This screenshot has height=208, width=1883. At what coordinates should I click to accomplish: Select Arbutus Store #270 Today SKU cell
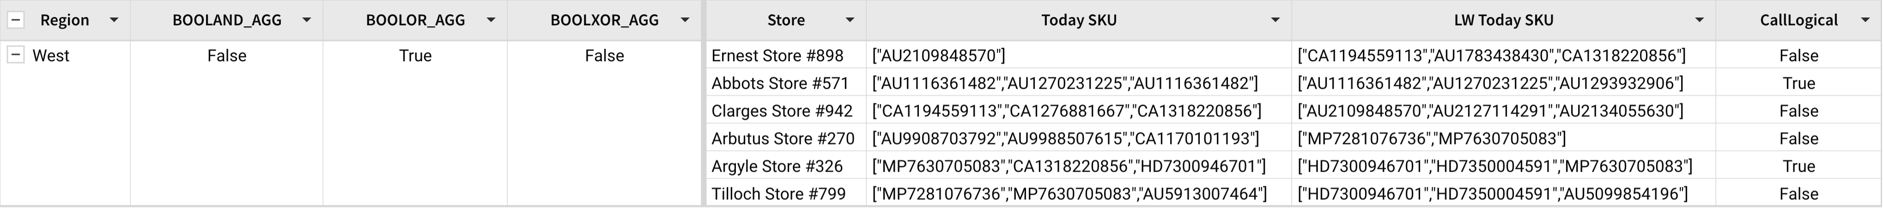point(1079,138)
